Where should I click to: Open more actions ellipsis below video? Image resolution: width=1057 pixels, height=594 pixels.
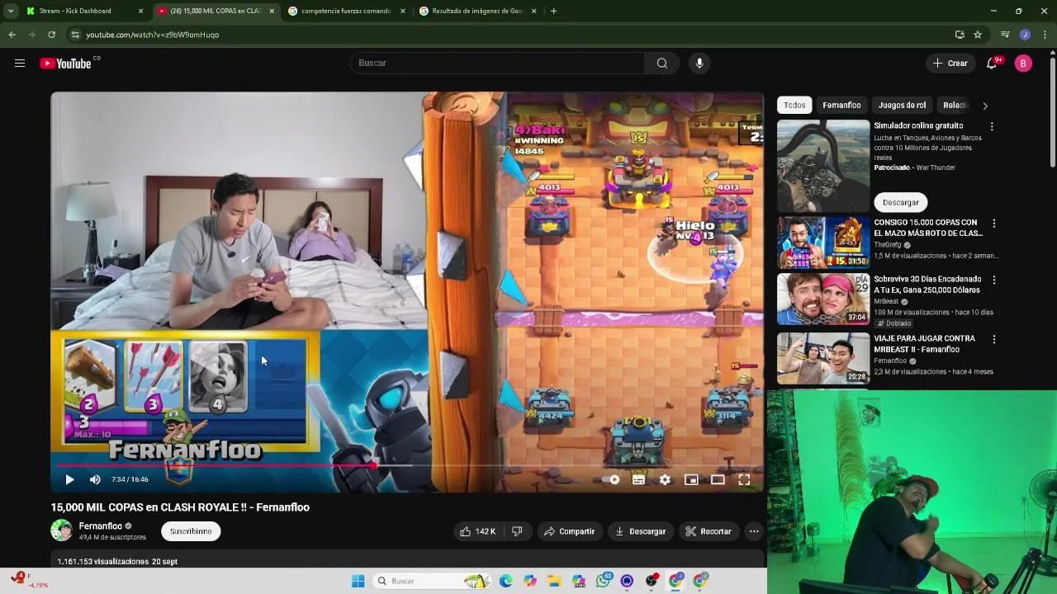point(754,531)
